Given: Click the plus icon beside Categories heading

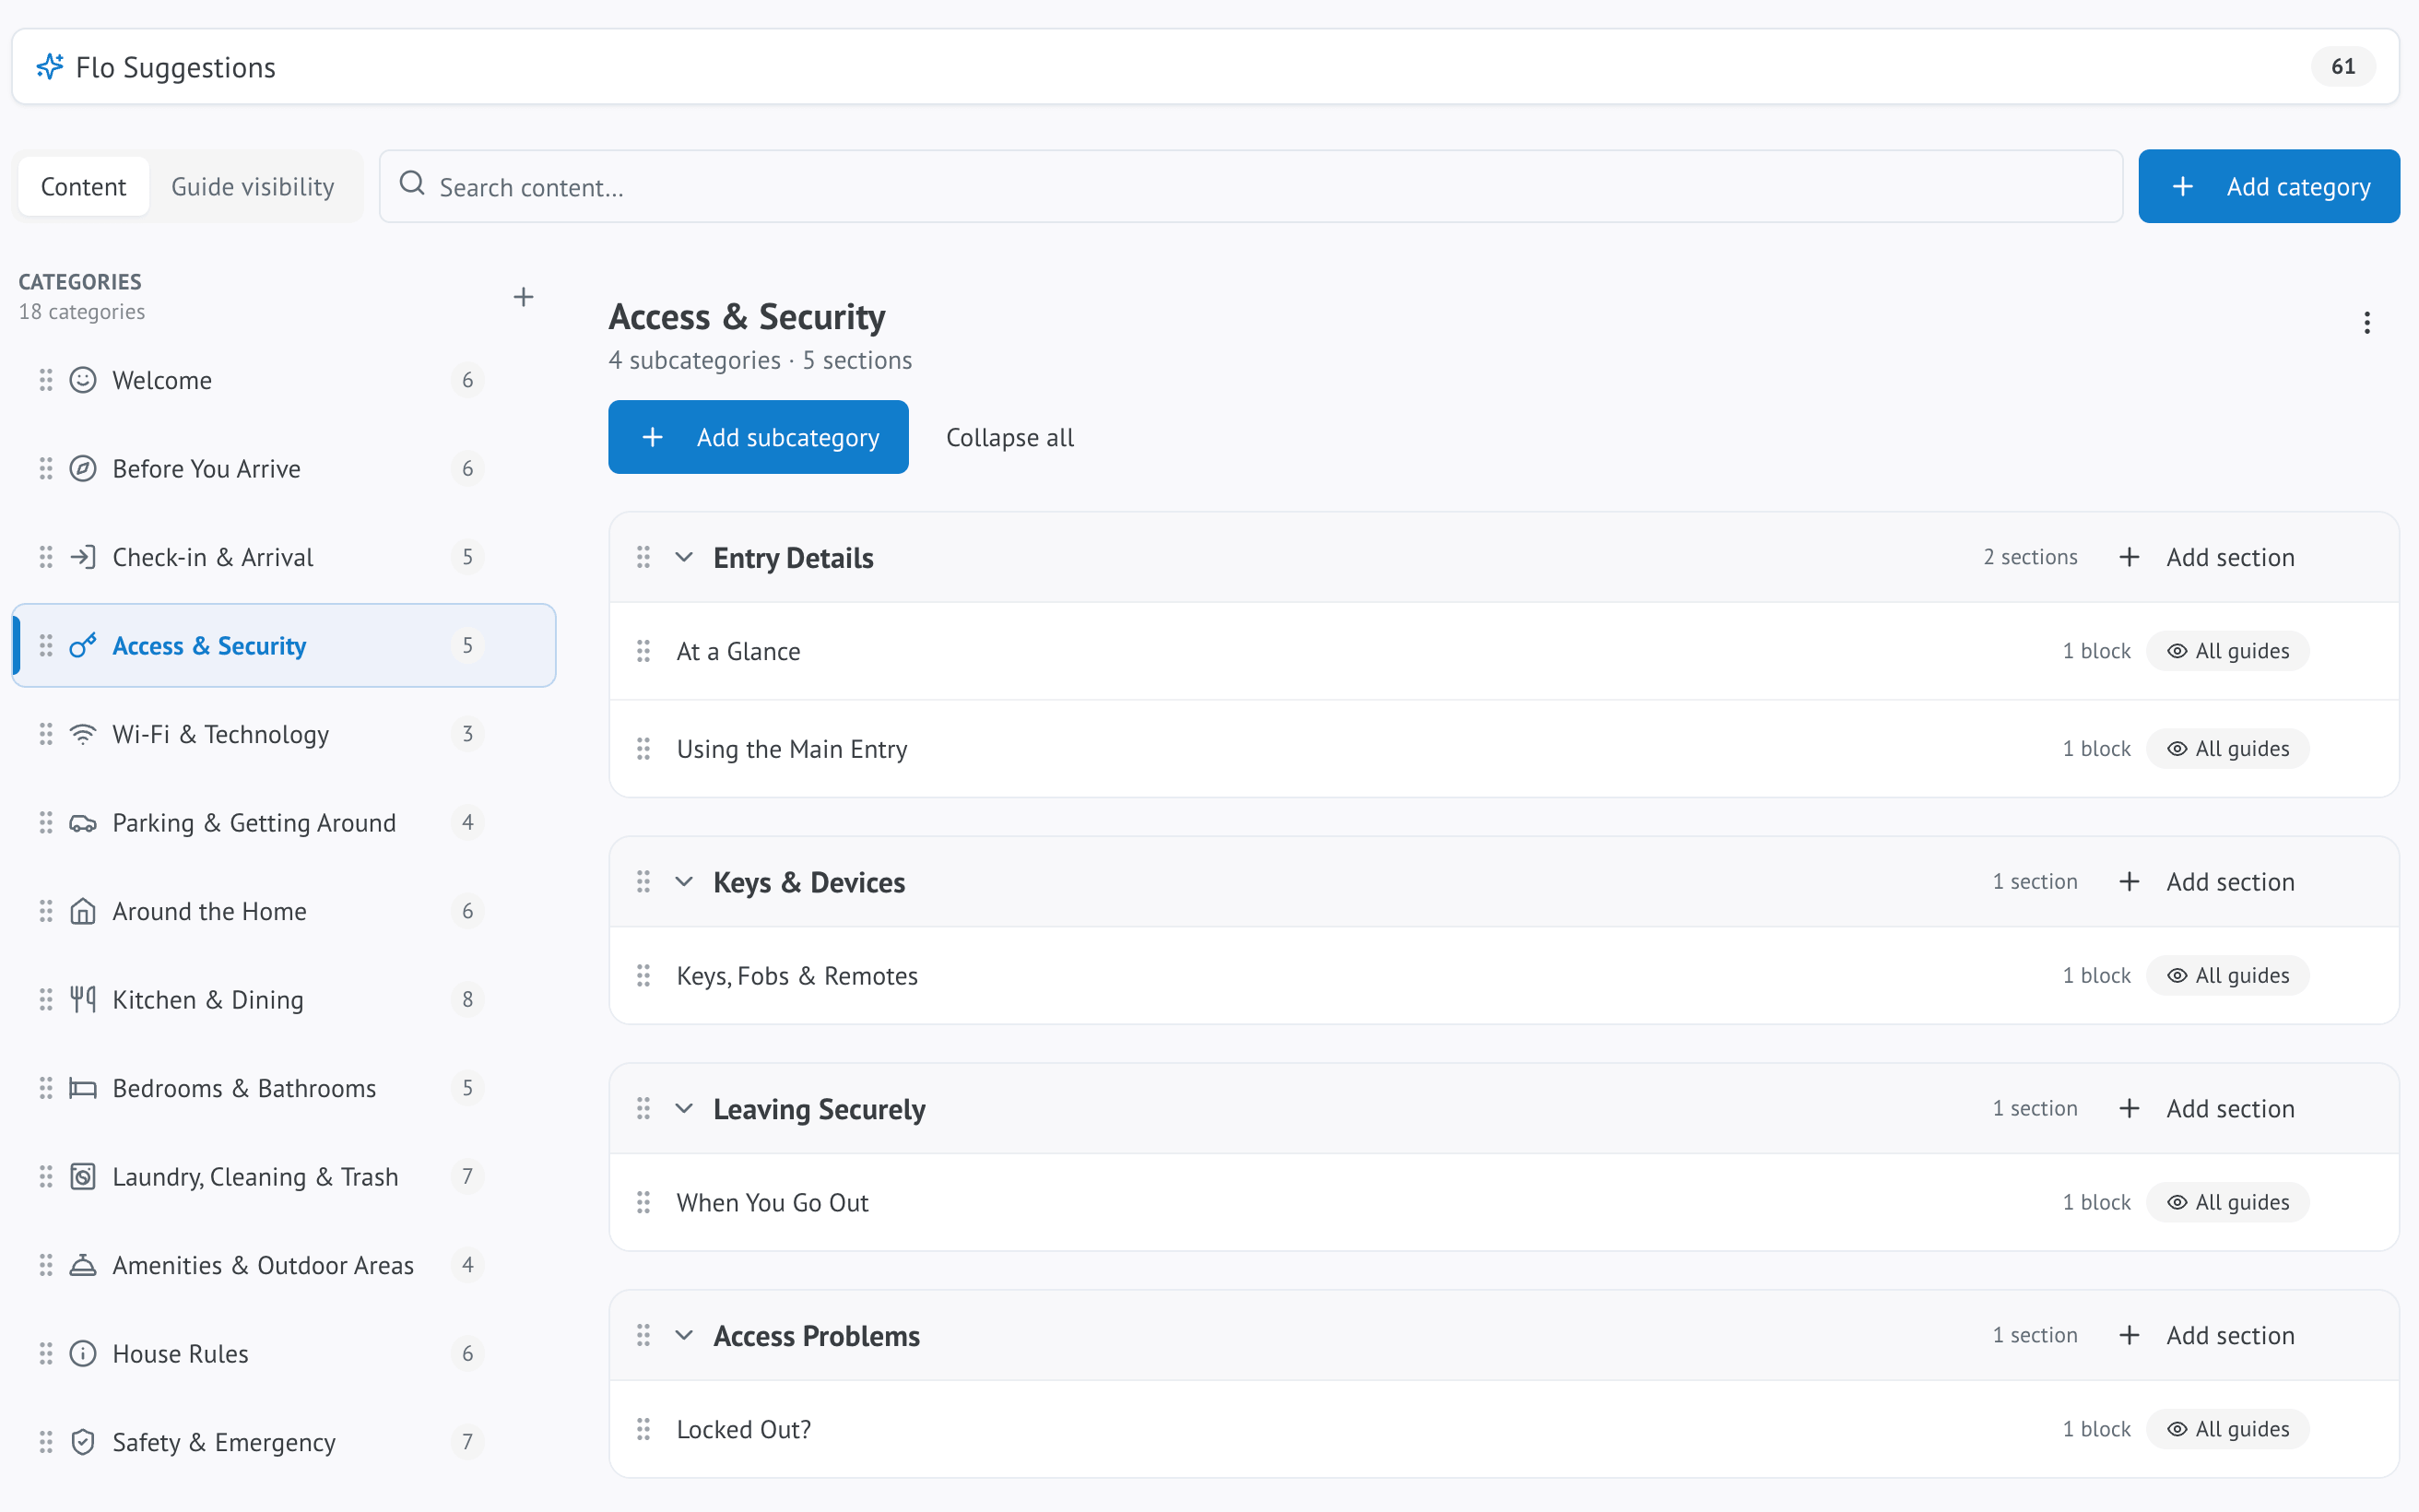Looking at the screenshot, I should tap(523, 297).
